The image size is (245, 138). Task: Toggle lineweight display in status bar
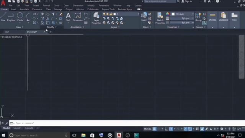pyautogui.click(x=197, y=129)
